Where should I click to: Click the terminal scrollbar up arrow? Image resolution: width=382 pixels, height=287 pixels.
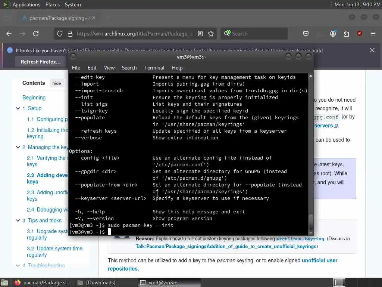tap(311, 76)
